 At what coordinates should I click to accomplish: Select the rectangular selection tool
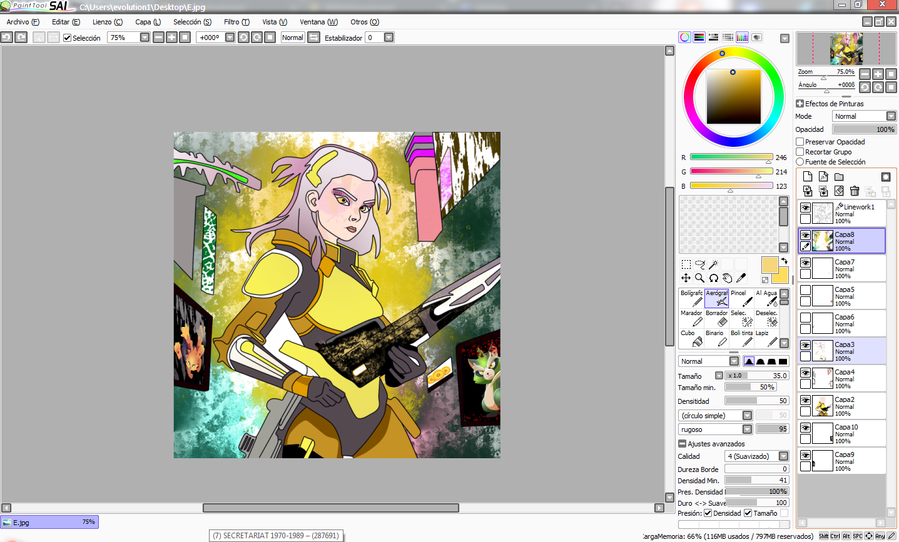tap(686, 264)
